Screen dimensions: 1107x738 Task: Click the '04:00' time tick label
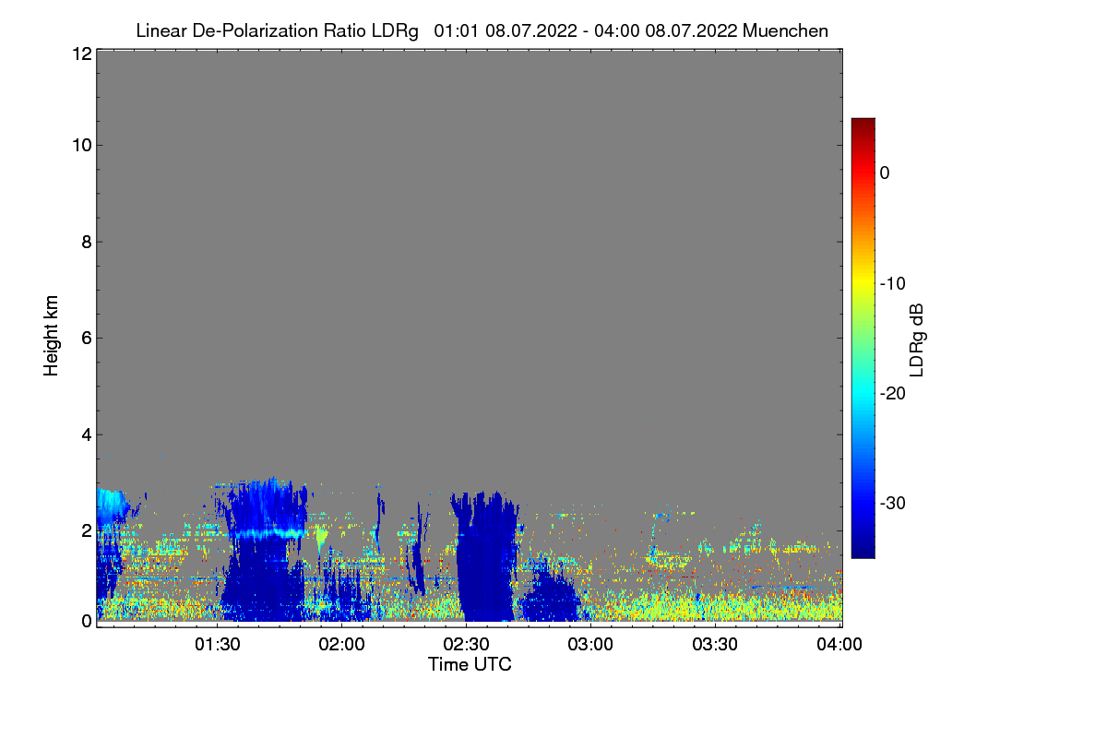840,645
